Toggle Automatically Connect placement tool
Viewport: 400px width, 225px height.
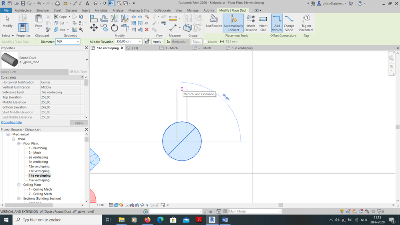point(233,23)
